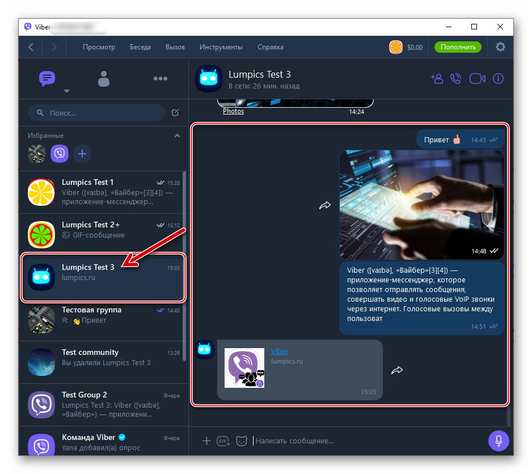Viewport: 532px width, 474px height.
Task: Open the Команда Viber chat
Action: tap(103, 441)
